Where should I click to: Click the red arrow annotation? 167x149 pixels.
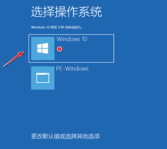coord(13,59)
